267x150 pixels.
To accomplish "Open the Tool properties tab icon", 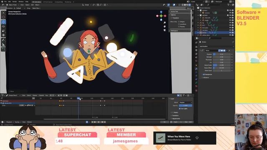I will click(x=196, y=42).
